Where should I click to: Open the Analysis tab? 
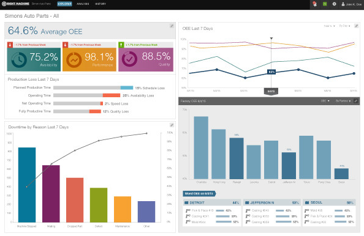click(83, 4)
